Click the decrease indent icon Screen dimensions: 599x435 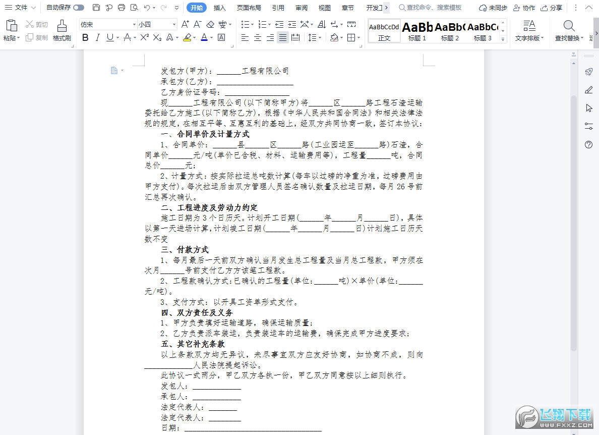pos(279,24)
